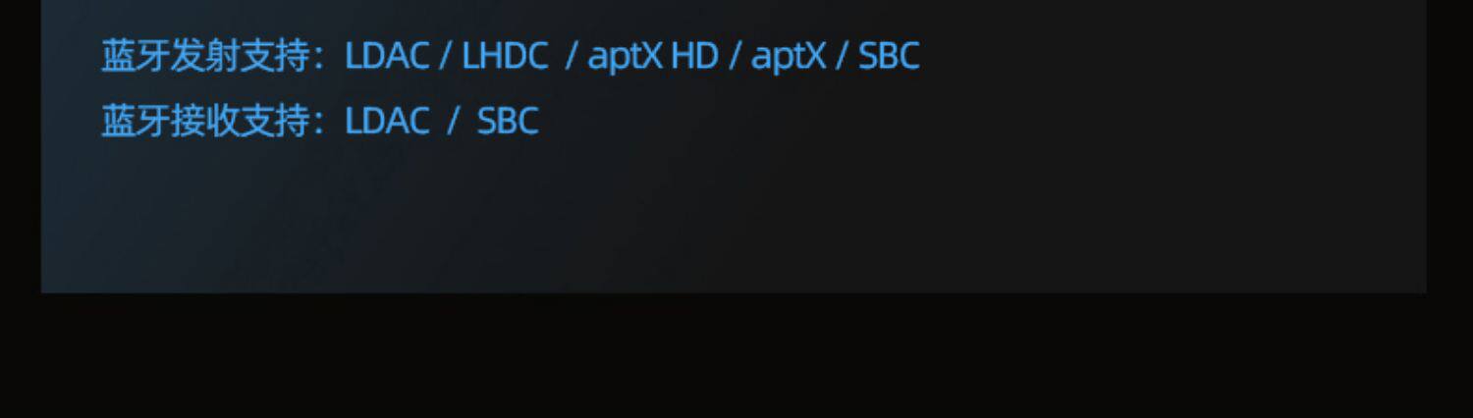Click the empty dark panel area below the text

[734, 221]
